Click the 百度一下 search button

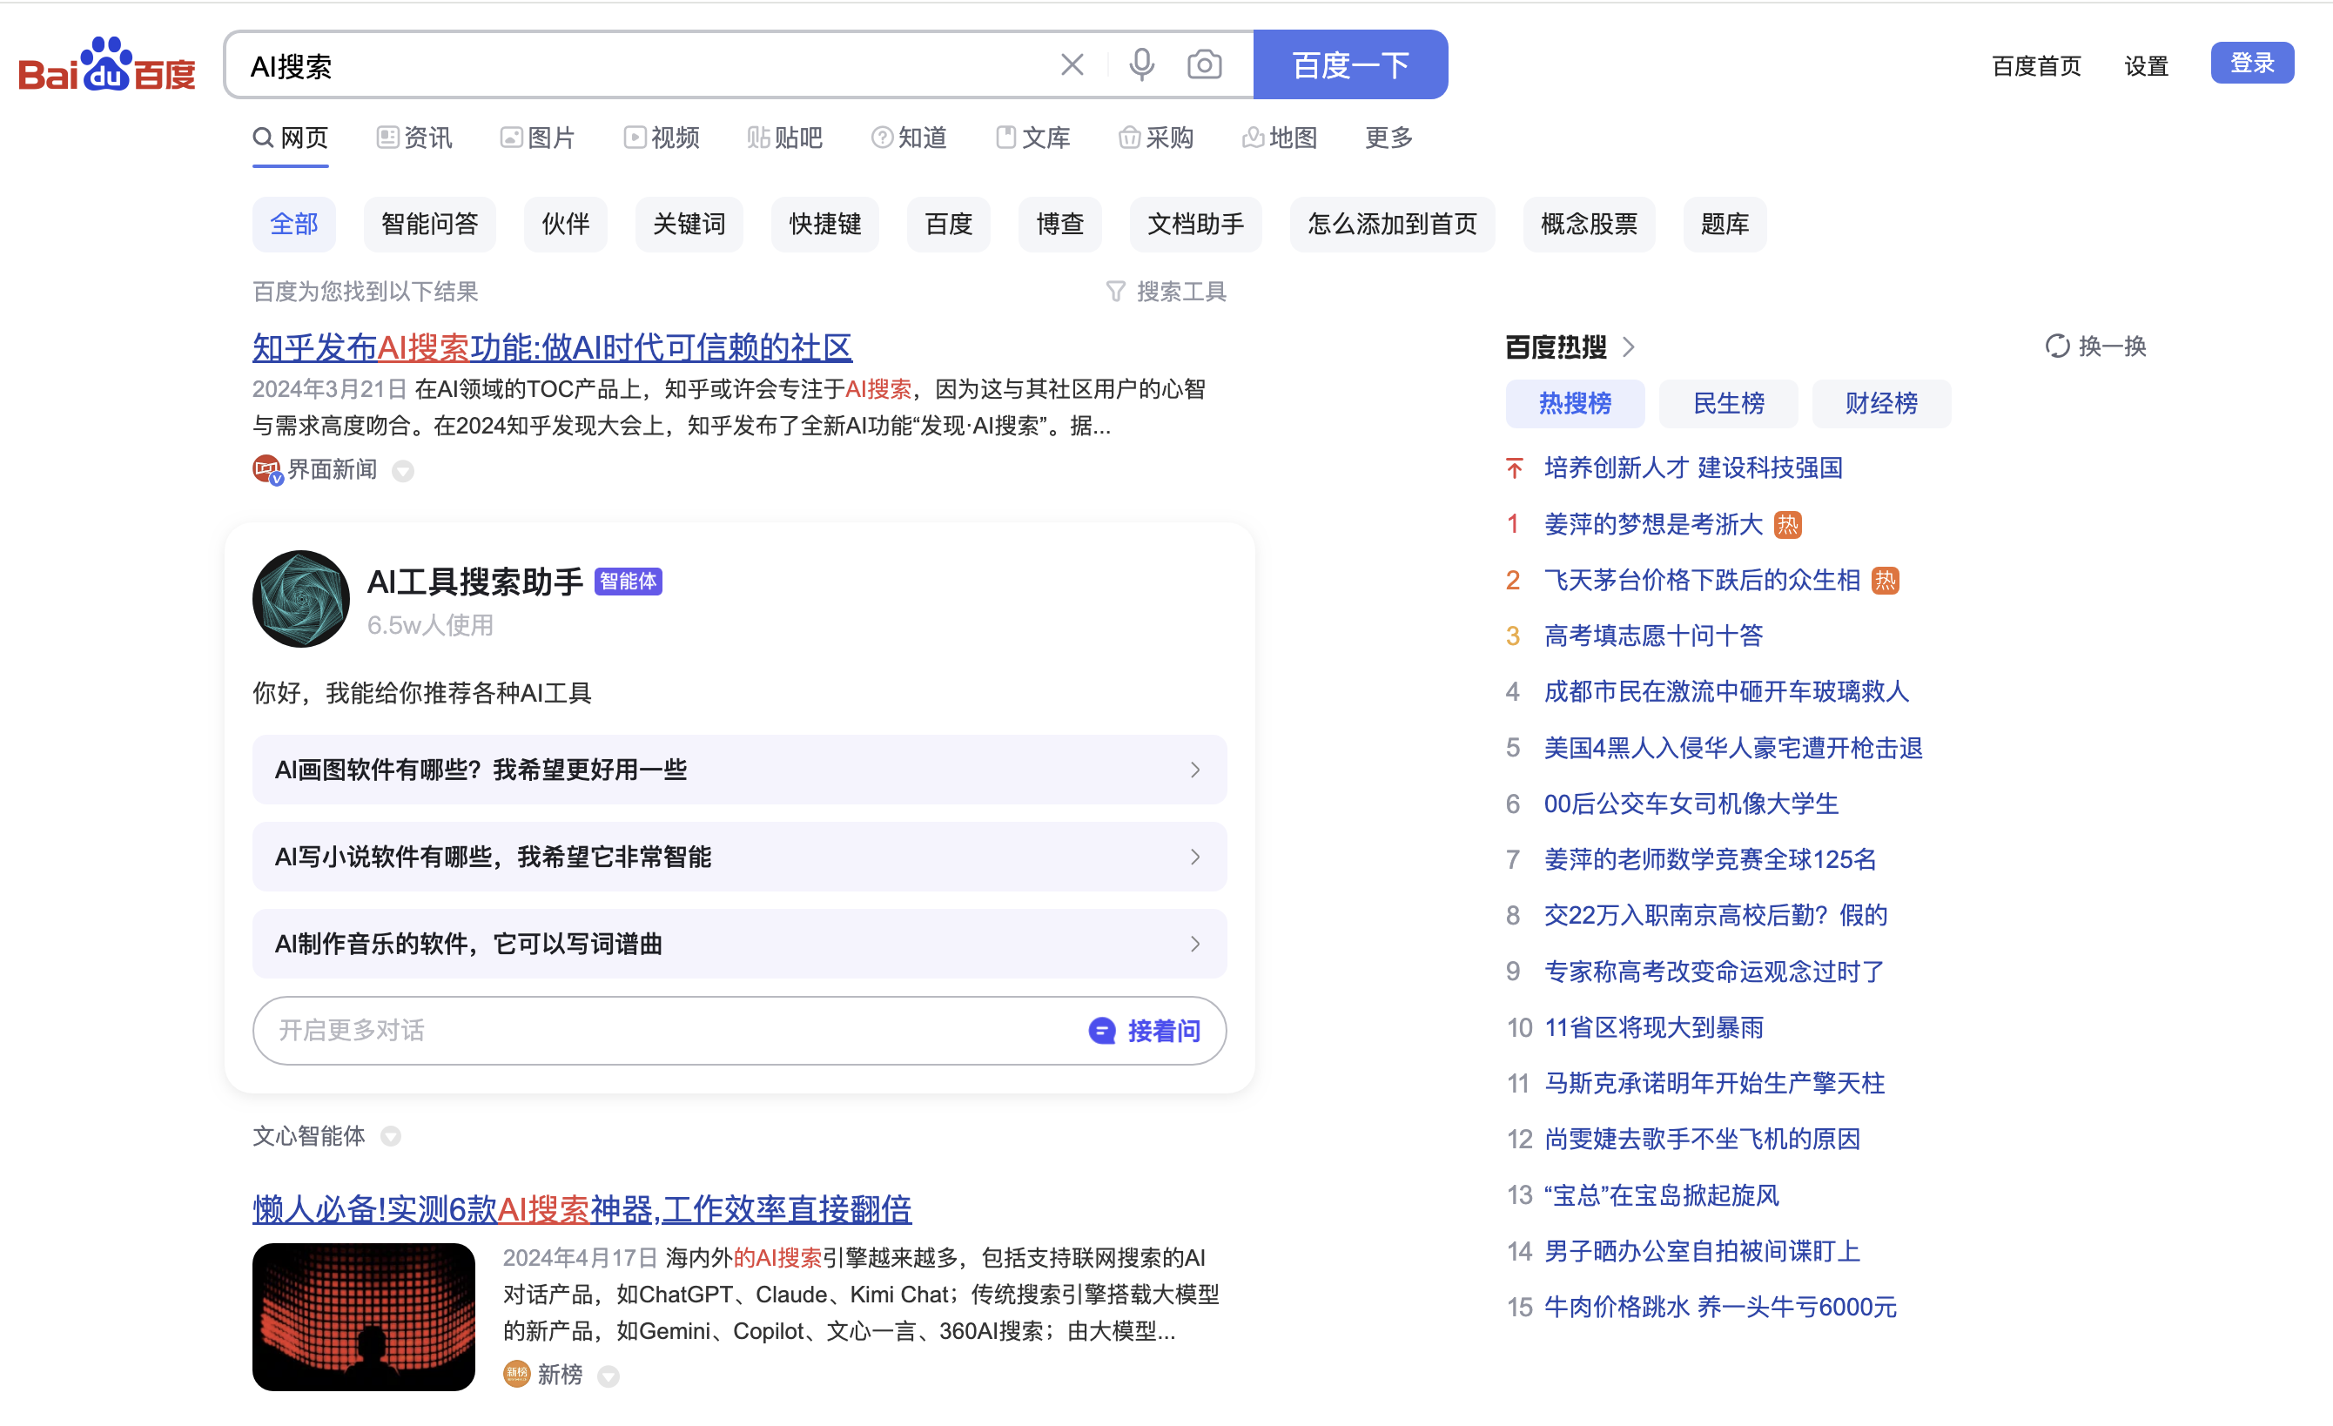click(1350, 64)
